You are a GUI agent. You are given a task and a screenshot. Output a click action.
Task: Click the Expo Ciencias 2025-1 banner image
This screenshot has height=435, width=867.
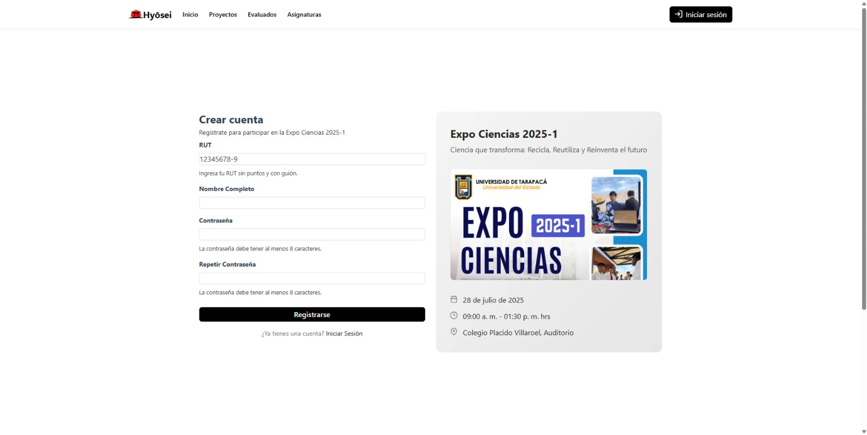coord(548,225)
